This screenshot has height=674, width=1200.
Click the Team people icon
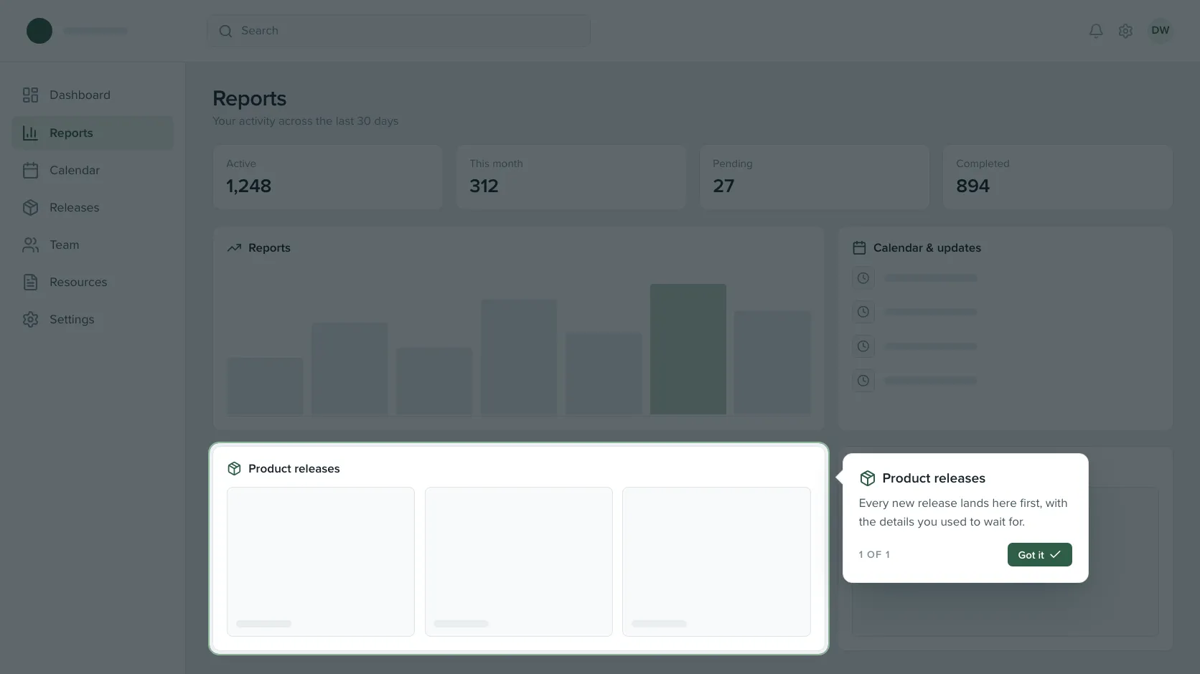(30, 245)
